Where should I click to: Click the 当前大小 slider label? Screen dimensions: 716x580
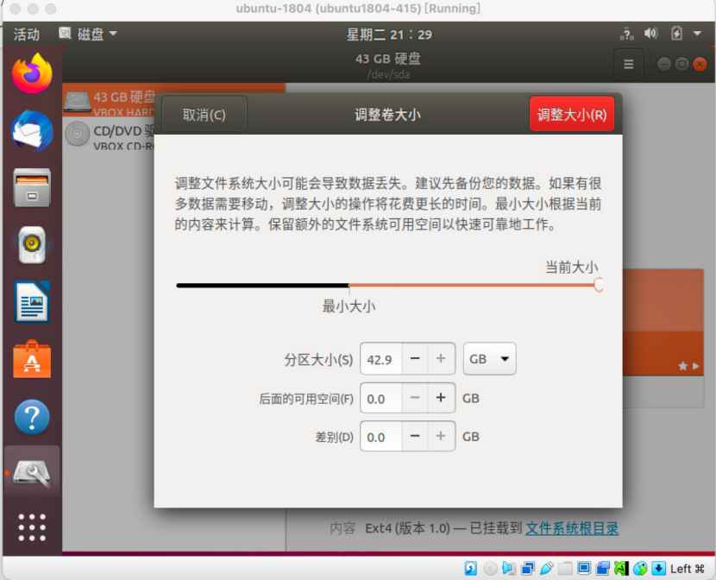coord(572,267)
